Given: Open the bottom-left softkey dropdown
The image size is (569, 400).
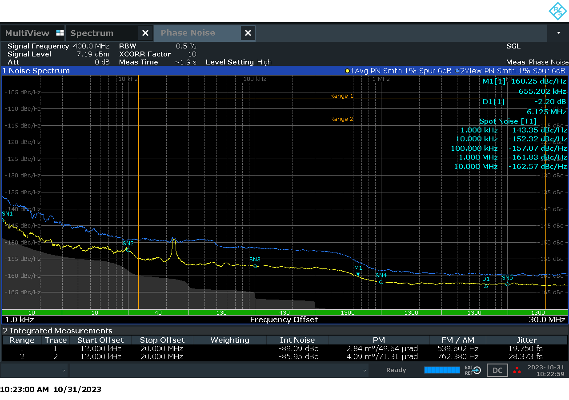Looking at the screenshot, I should pyautogui.click(x=63, y=370).
